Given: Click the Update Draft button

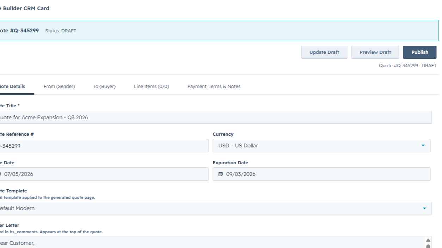Looking at the screenshot, I should pyautogui.click(x=324, y=52).
